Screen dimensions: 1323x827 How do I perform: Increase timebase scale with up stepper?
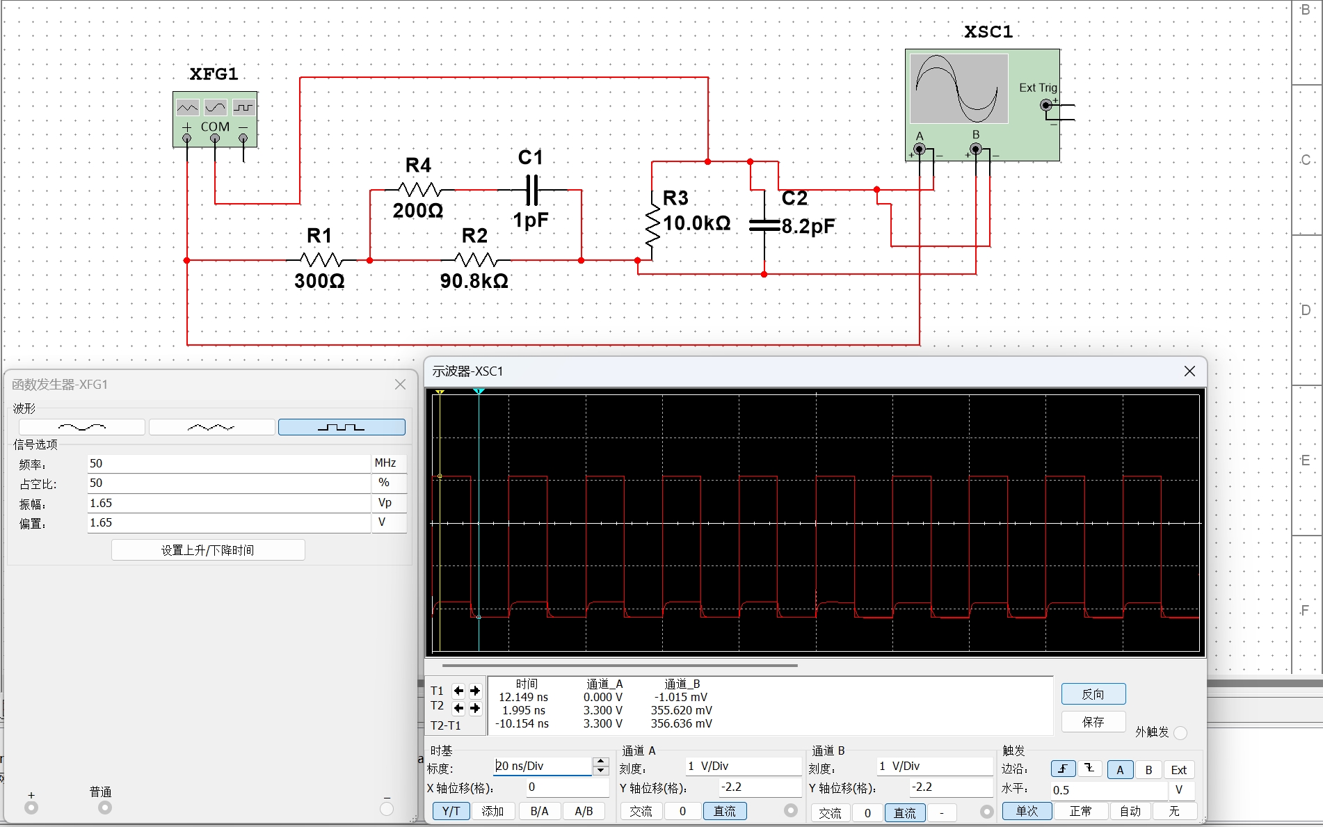tap(601, 761)
